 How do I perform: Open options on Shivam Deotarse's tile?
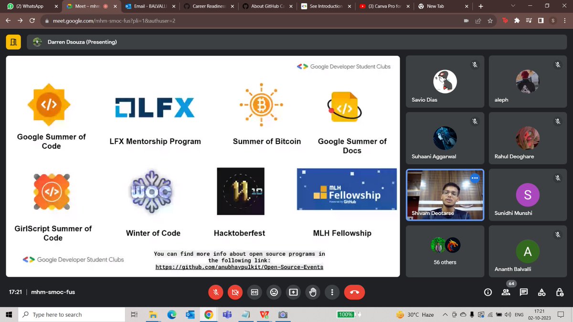pos(474,178)
